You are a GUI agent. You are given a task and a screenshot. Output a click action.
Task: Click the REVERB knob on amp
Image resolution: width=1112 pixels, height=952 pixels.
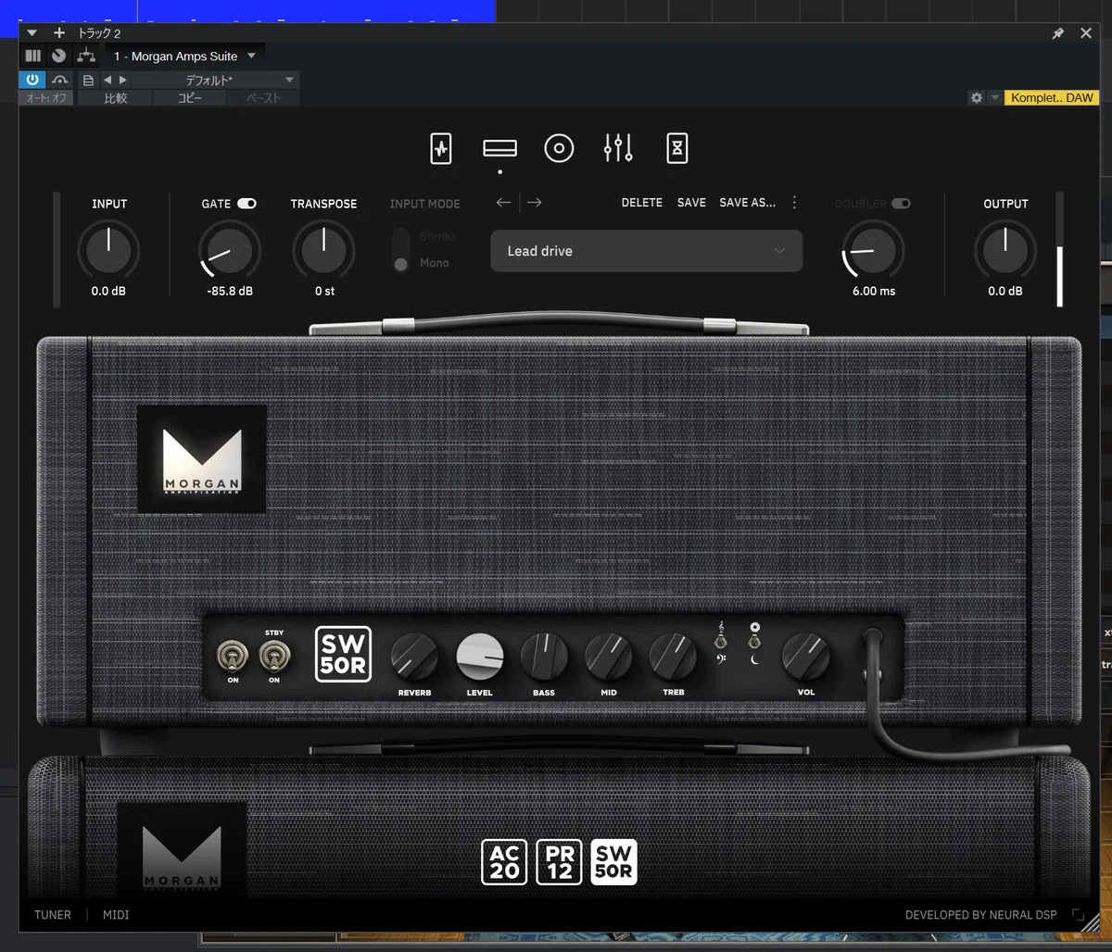414,658
